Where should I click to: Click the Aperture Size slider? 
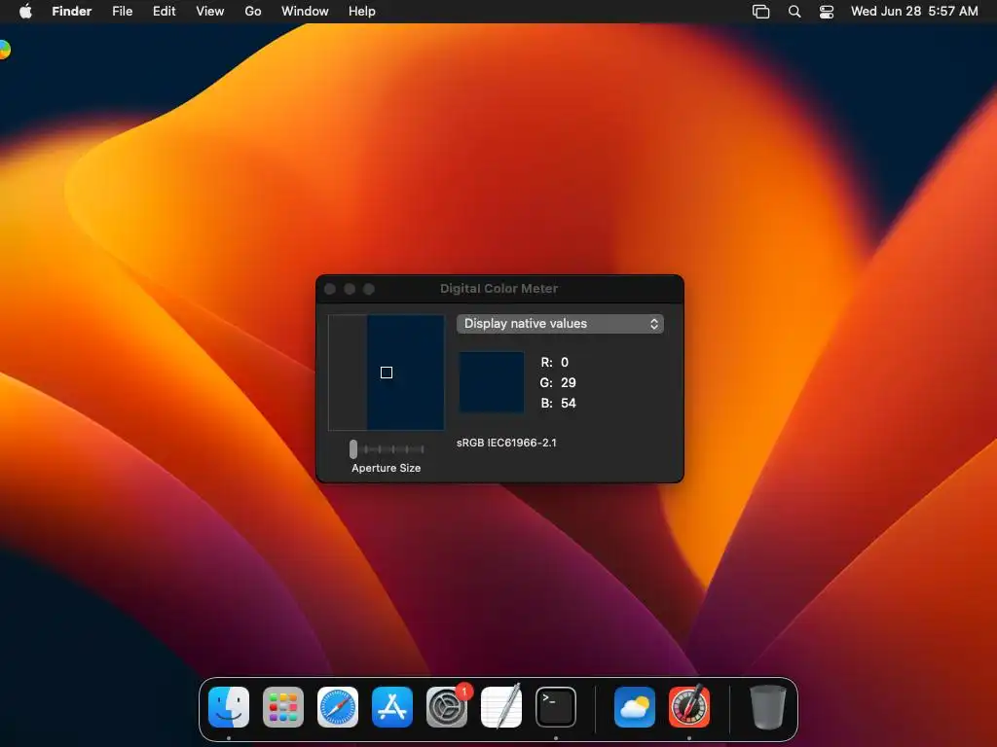pyautogui.click(x=388, y=449)
